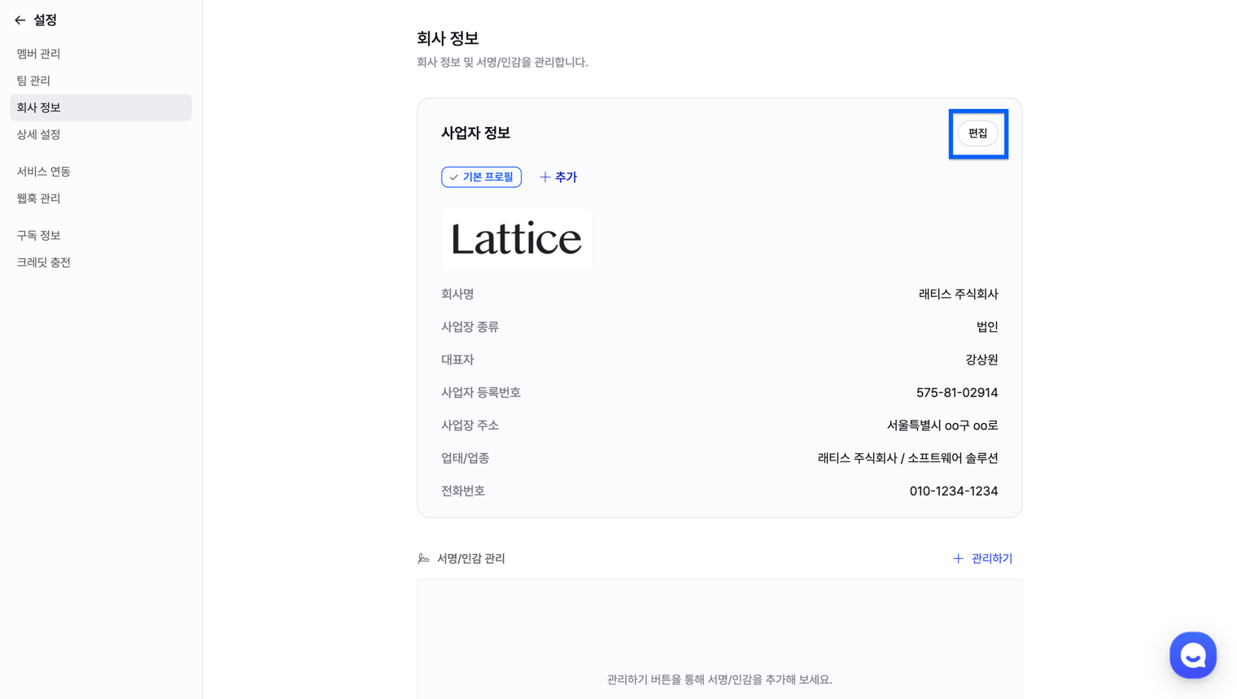Click the Lattice company logo image
The image size is (1237, 699).
(517, 239)
